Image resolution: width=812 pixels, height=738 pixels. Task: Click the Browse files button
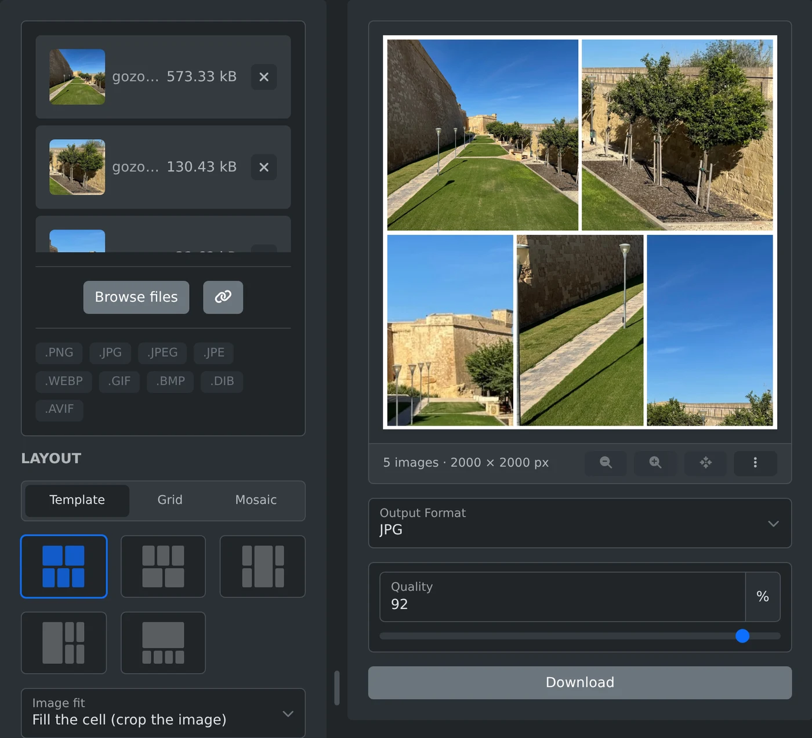(136, 297)
